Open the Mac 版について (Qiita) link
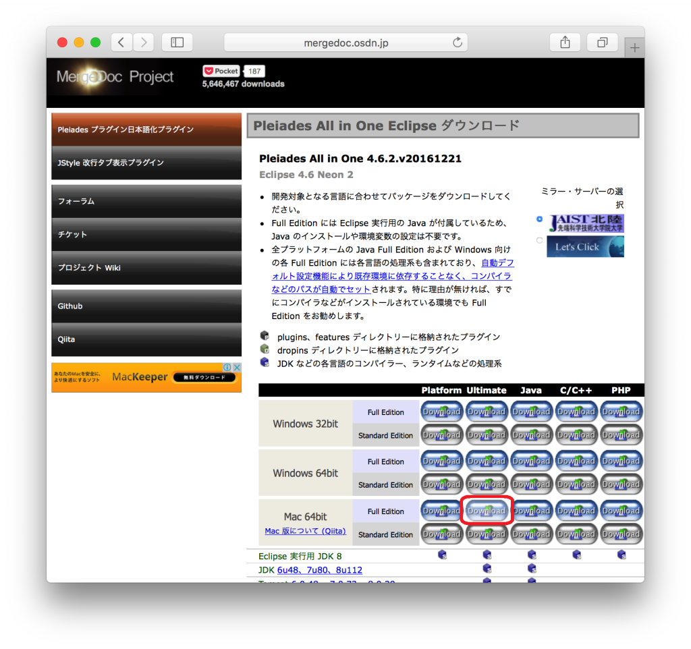 coord(306,531)
